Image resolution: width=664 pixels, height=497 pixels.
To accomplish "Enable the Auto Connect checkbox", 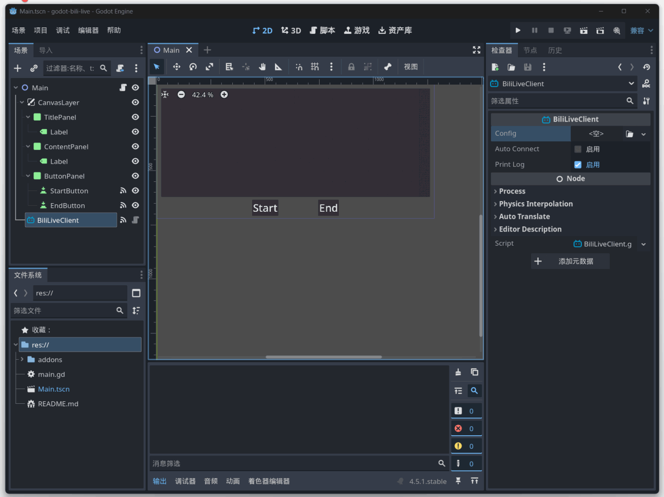I will [578, 149].
